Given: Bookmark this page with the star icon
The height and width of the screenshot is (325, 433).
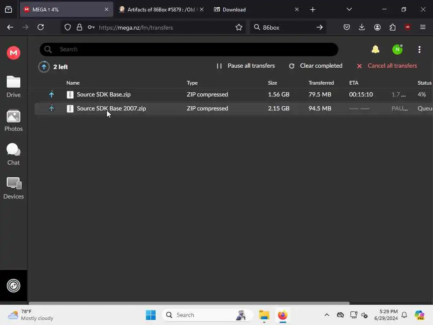Looking at the screenshot, I should [x=239, y=27].
